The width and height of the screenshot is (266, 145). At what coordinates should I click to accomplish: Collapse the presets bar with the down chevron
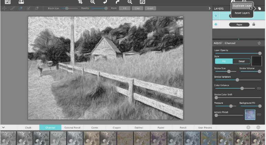(x=3, y=127)
